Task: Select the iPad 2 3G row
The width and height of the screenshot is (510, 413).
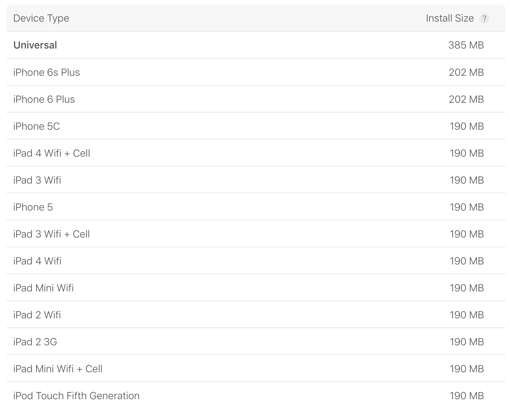Action: point(256,342)
